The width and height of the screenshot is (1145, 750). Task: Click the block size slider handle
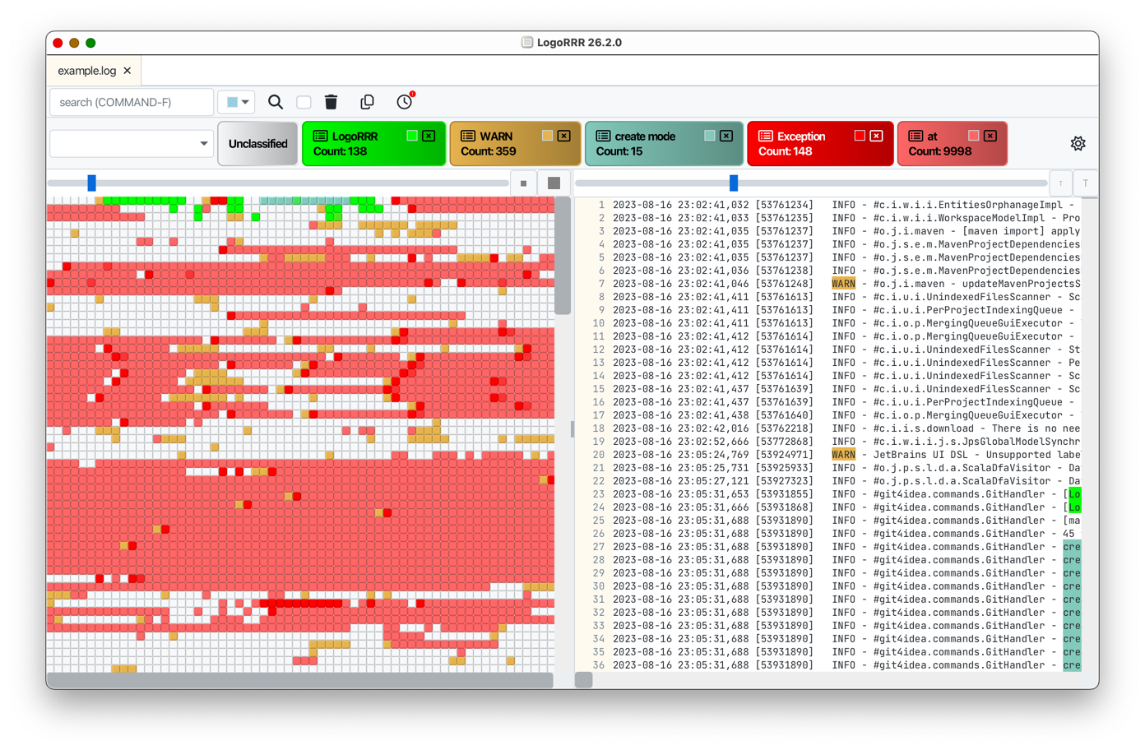pyautogui.click(x=92, y=183)
